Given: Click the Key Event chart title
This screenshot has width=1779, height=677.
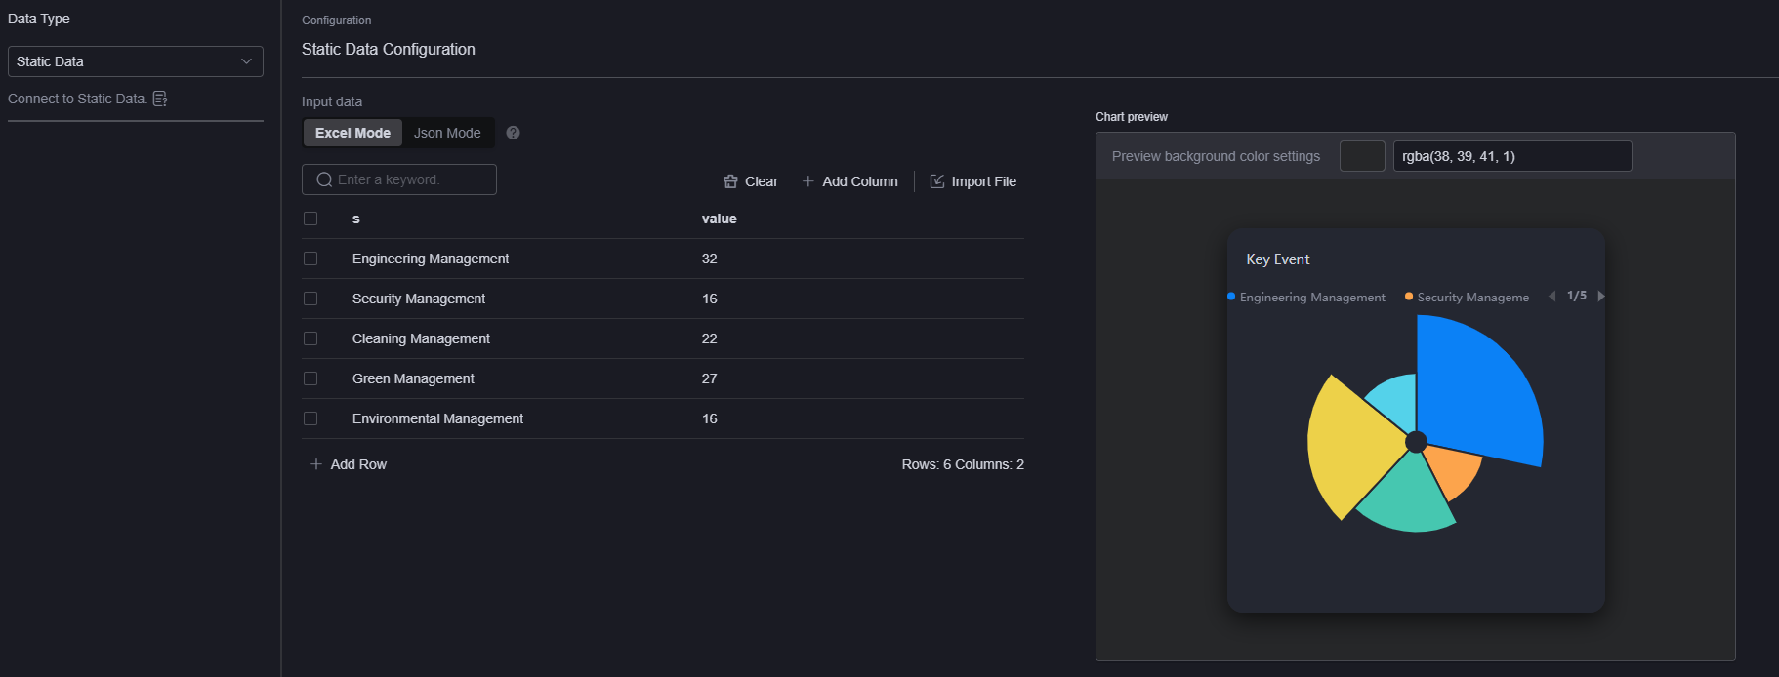Looking at the screenshot, I should point(1278,259).
